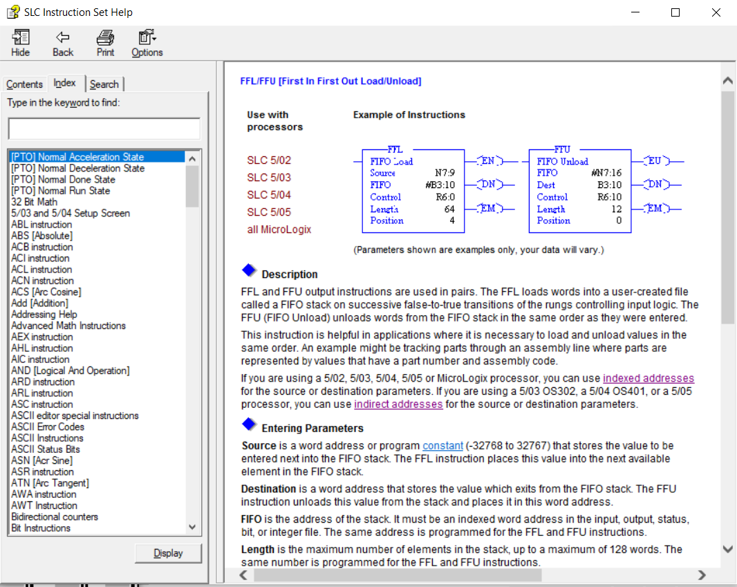Click the index list scroll-up arrow
The image size is (737, 587).
[x=192, y=159]
